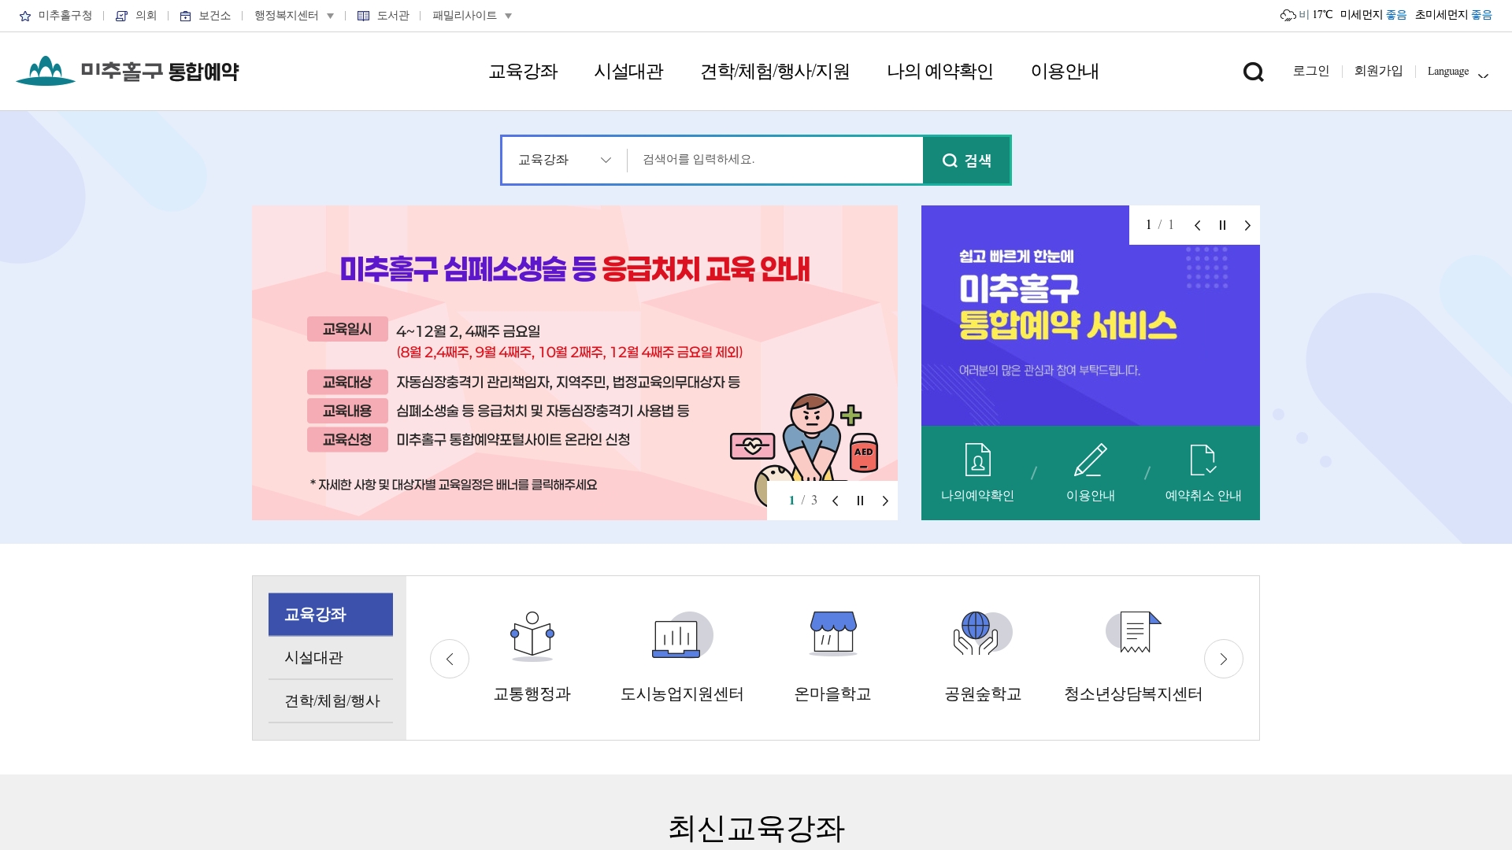1512x850 pixels.
Task: Go to previous slide in main banner
Action: point(836,501)
